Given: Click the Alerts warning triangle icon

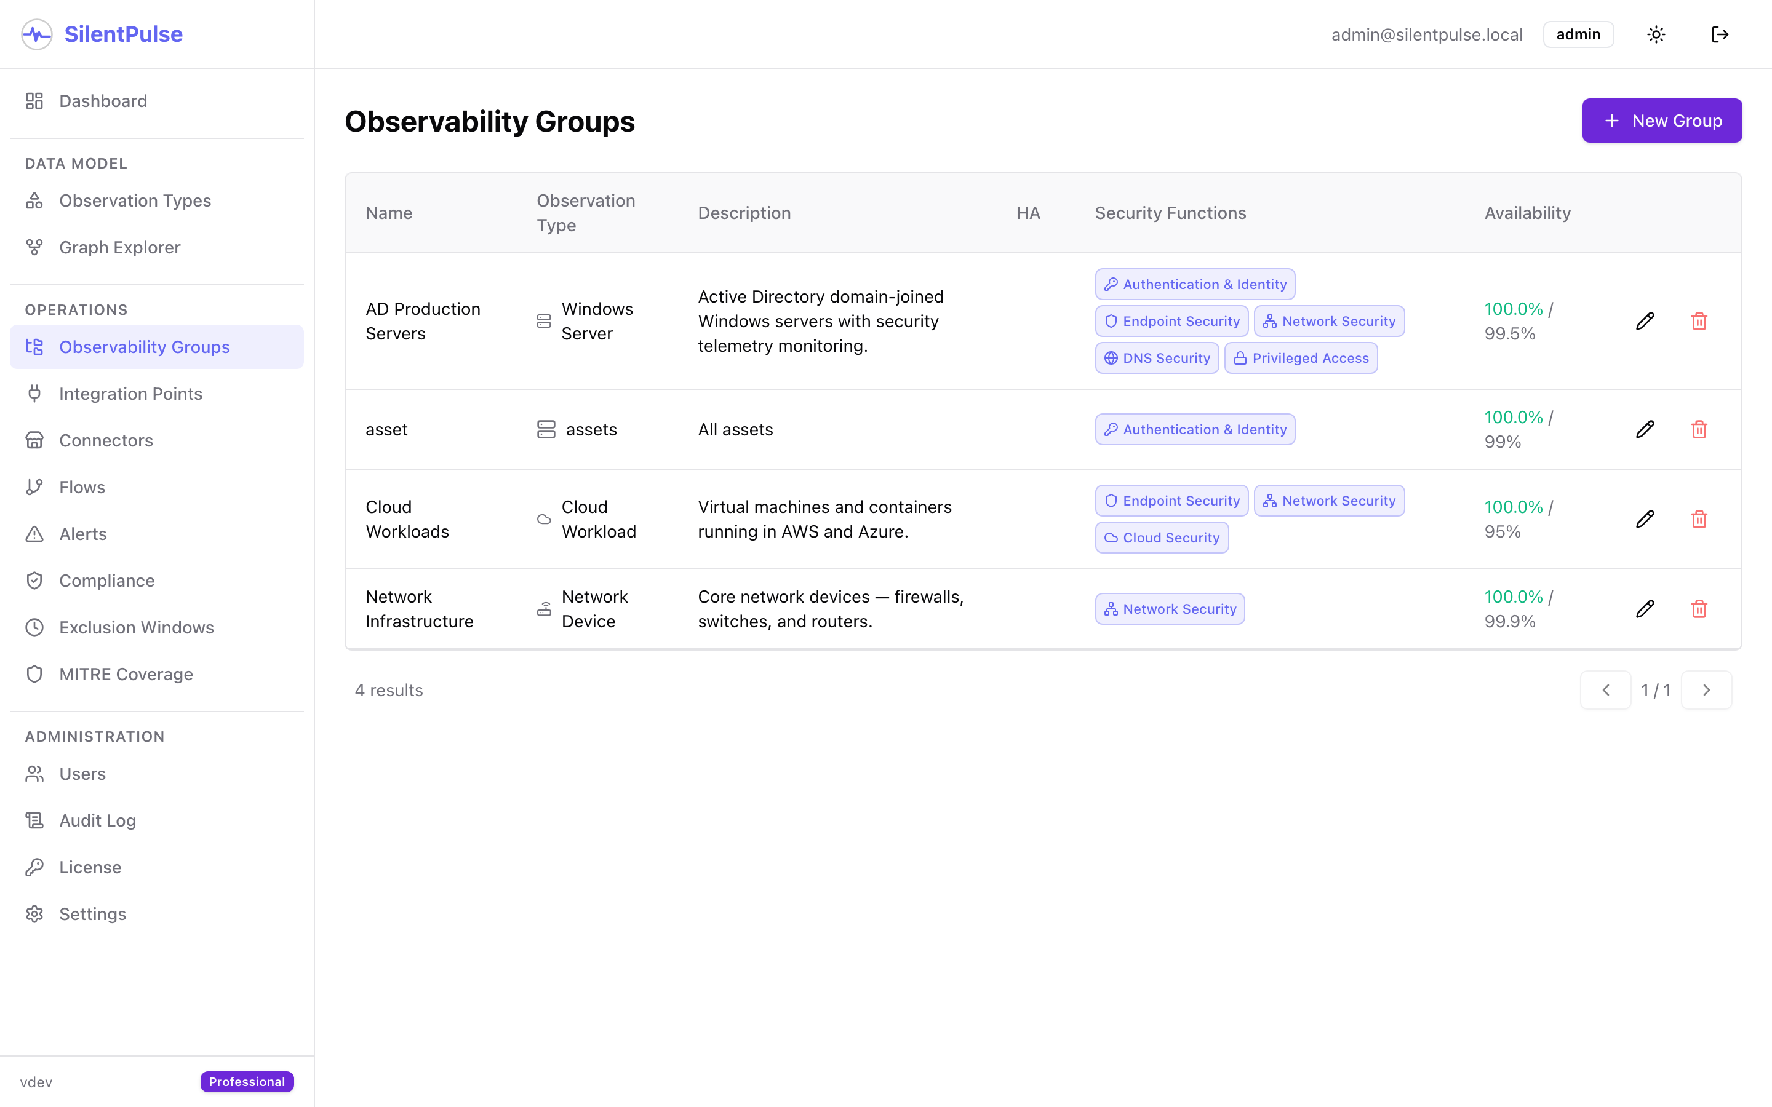Looking at the screenshot, I should tap(34, 534).
